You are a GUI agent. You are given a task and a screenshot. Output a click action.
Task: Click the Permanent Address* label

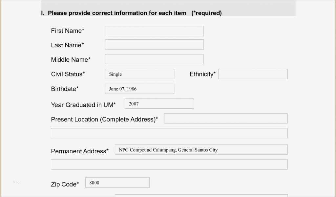click(x=80, y=151)
